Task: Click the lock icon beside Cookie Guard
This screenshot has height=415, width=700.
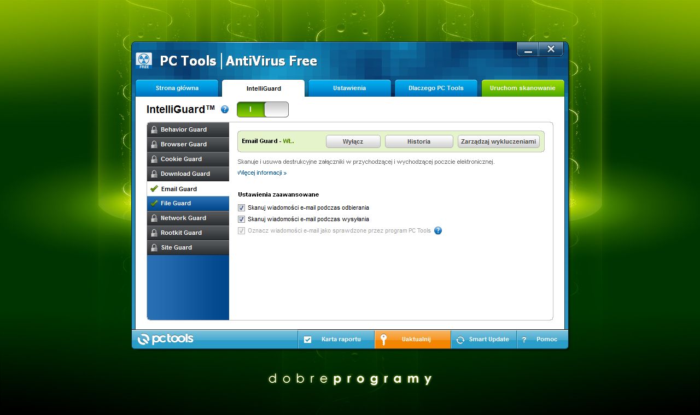Action: (x=154, y=159)
